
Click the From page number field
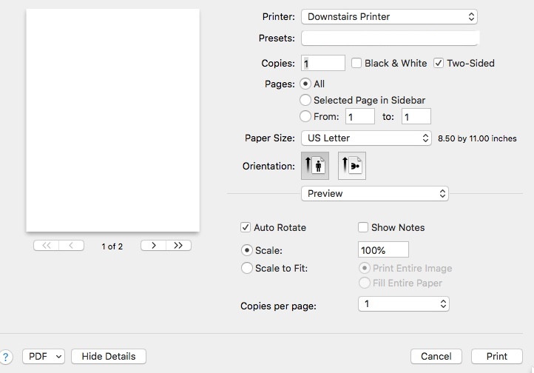[x=360, y=116]
